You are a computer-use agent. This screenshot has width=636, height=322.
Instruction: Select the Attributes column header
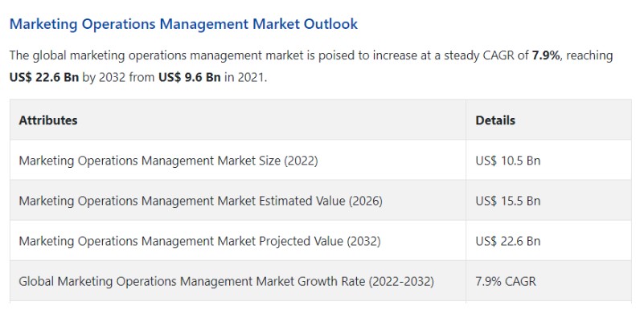click(x=48, y=120)
